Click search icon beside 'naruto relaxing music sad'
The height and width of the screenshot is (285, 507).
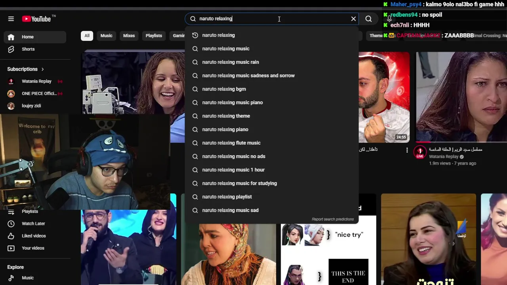pyautogui.click(x=195, y=210)
